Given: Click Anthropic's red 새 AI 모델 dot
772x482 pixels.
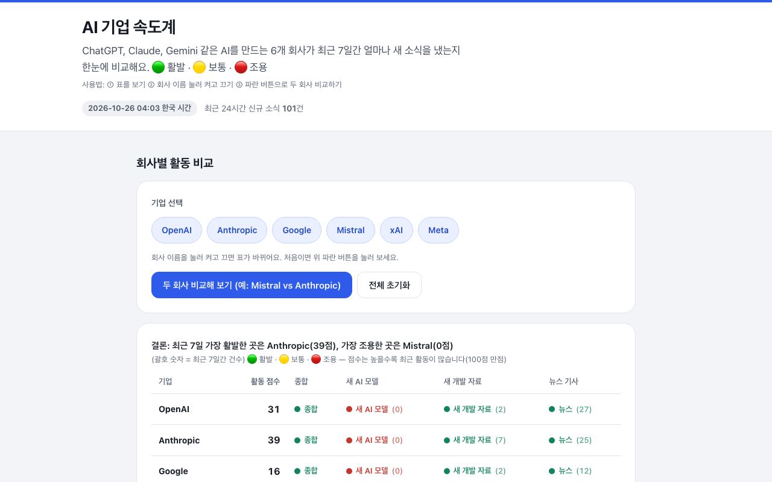Looking at the screenshot, I should coord(349,440).
